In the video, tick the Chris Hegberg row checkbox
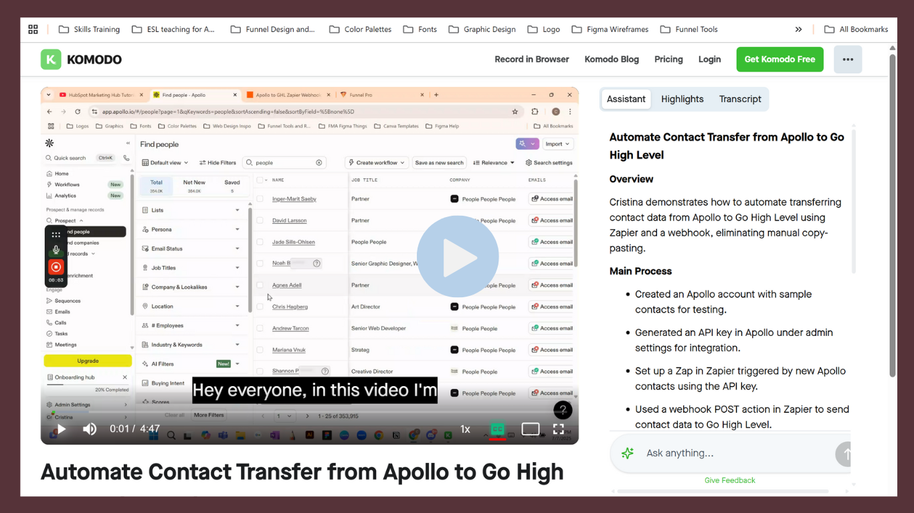Image resolution: width=914 pixels, height=513 pixels. 260,307
